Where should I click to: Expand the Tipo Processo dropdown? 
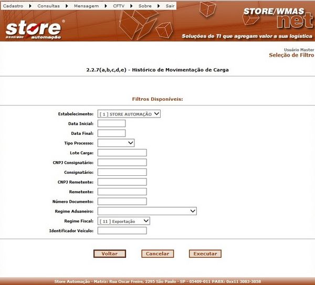point(116,142)
